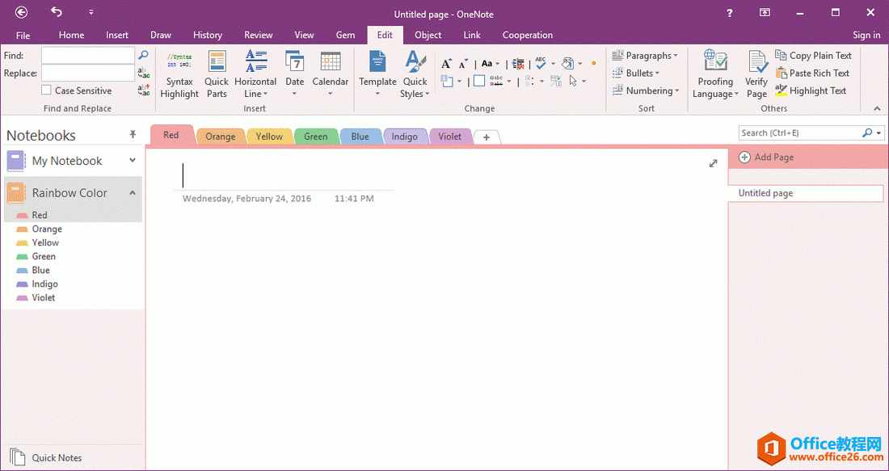889x471 pixels.
Task: Toggle full page view arrow
Action: 713,163
